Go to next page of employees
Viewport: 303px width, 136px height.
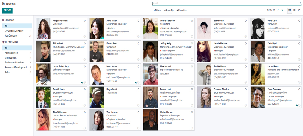[282, 10]
